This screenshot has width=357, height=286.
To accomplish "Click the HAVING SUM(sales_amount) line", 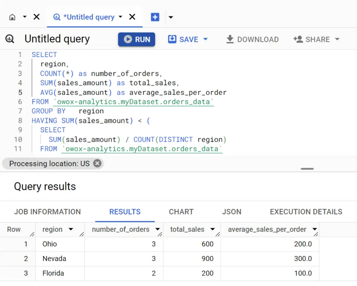I will click(91, 121).
